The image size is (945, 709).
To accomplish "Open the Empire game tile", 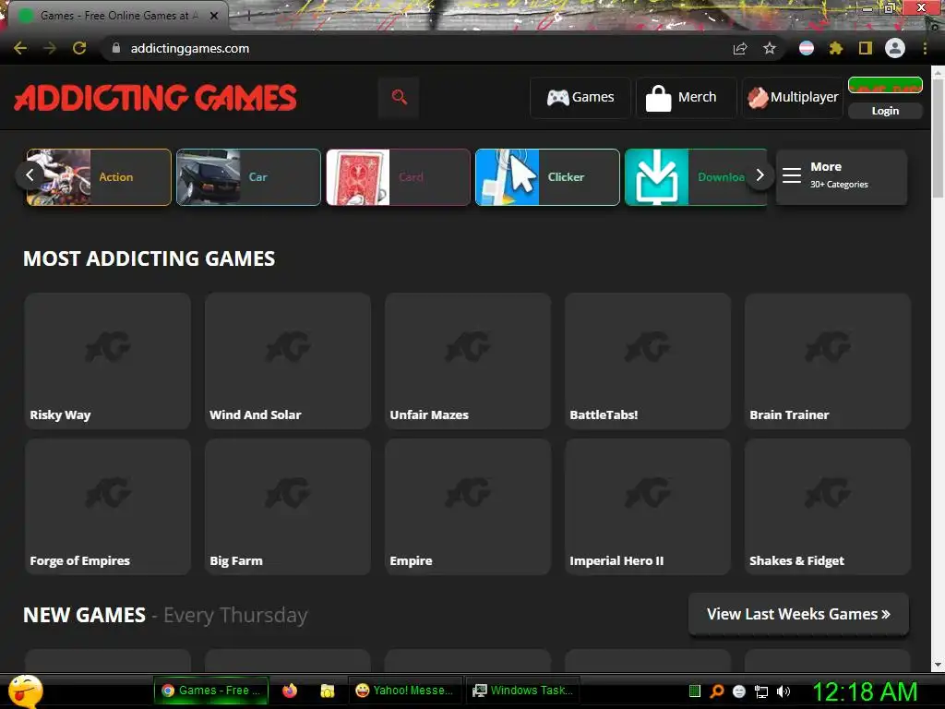I will tap(468, 507).
